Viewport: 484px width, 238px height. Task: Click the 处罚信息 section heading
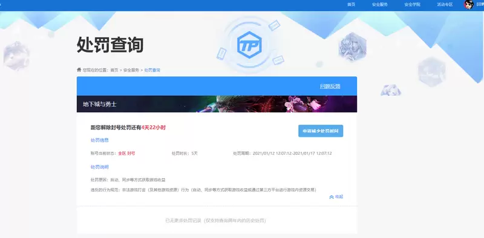(x=99, y=140)
